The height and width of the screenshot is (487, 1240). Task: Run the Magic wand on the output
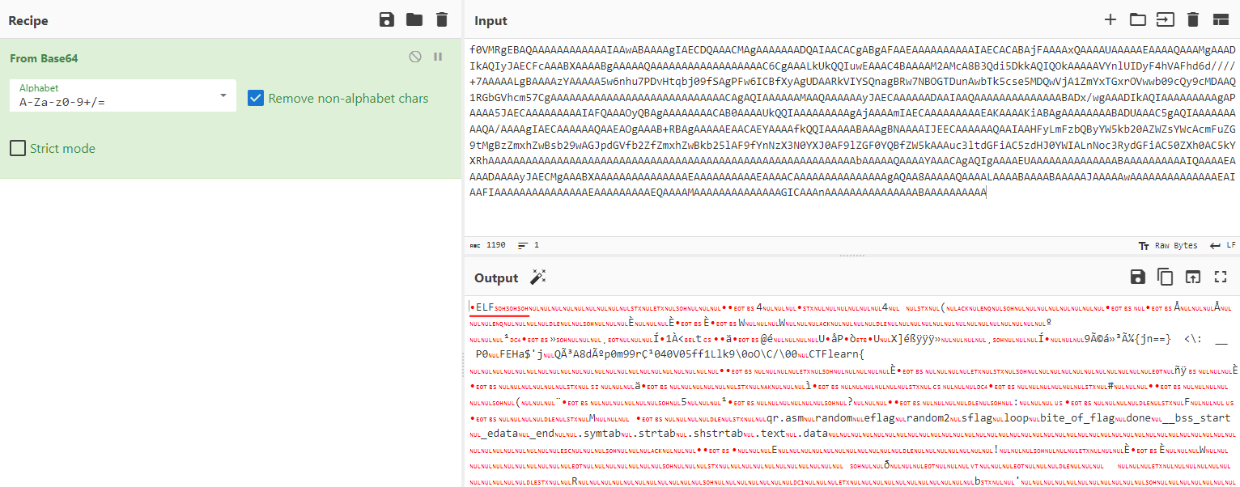coord(538,277)
